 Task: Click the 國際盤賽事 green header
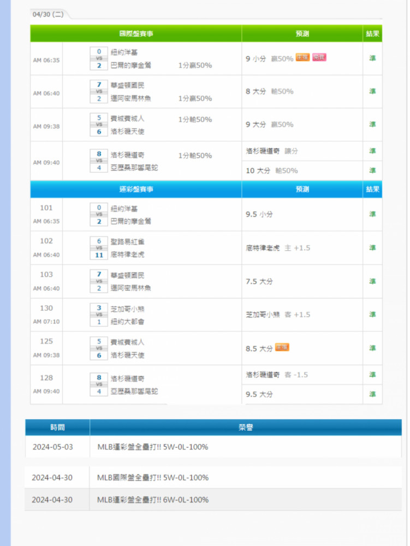[x=136, y=34]
